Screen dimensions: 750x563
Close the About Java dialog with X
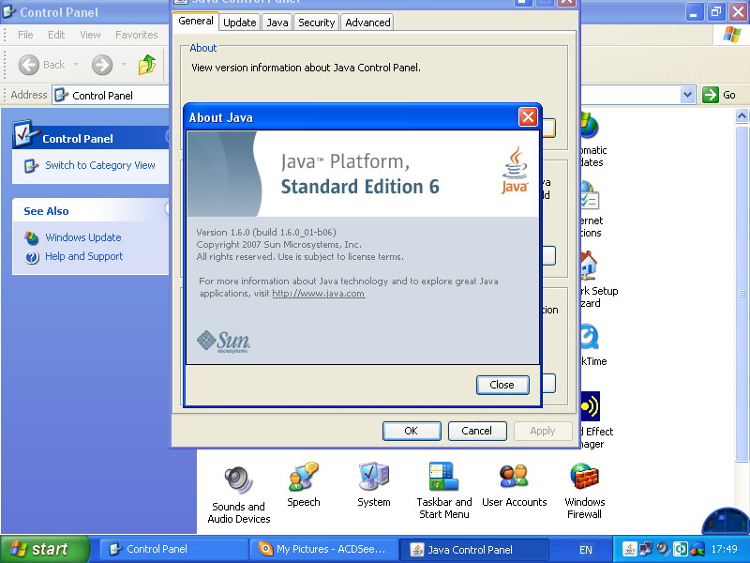[528, 116]
